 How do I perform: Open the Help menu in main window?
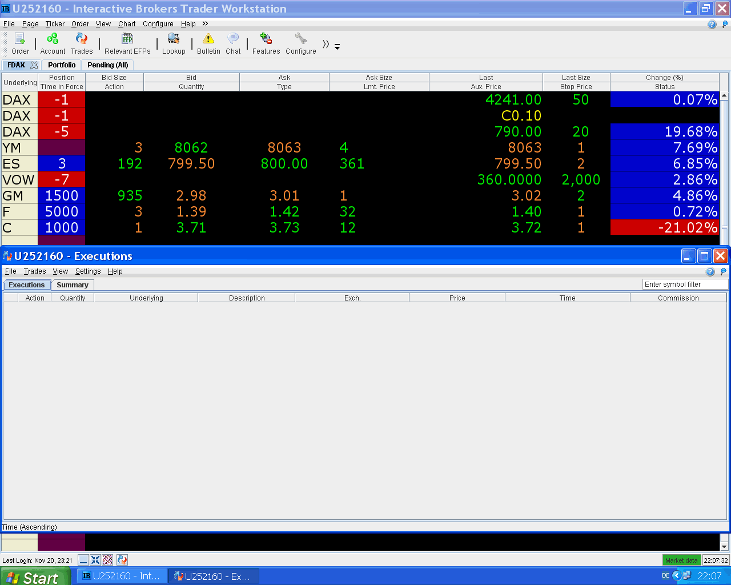188,24
